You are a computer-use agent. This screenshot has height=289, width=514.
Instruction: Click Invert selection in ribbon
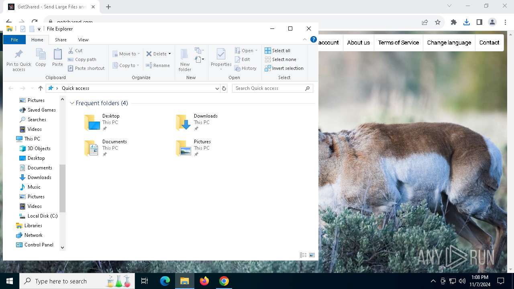pyautogui.click(x=284, y=68)
